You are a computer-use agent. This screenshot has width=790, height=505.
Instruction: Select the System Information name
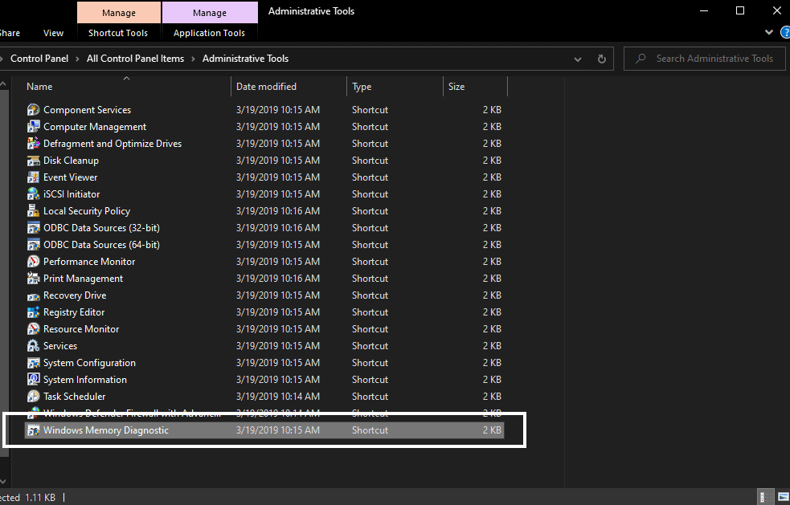(x=85, y=380)
